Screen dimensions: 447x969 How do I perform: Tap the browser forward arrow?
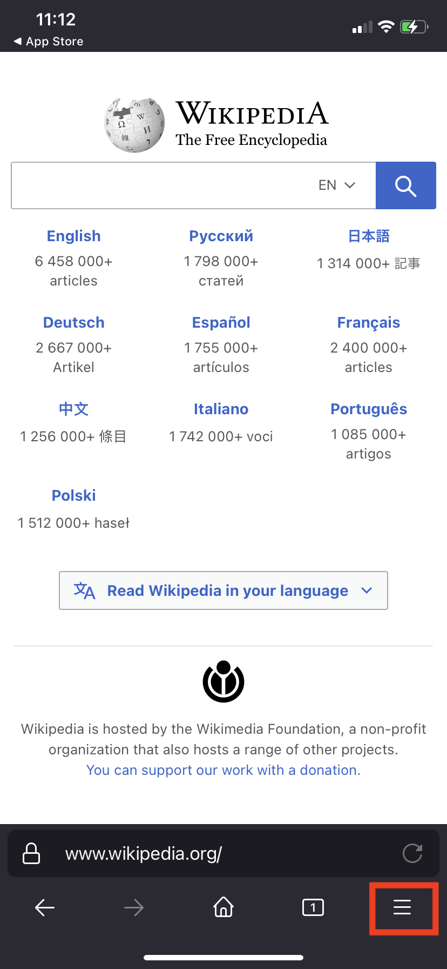(134, 907)
